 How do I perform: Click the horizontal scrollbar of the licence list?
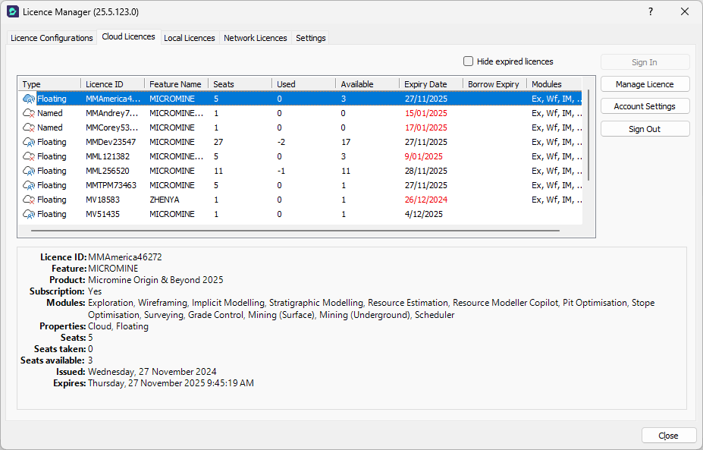pyautogui.click(x=295, y=231)
